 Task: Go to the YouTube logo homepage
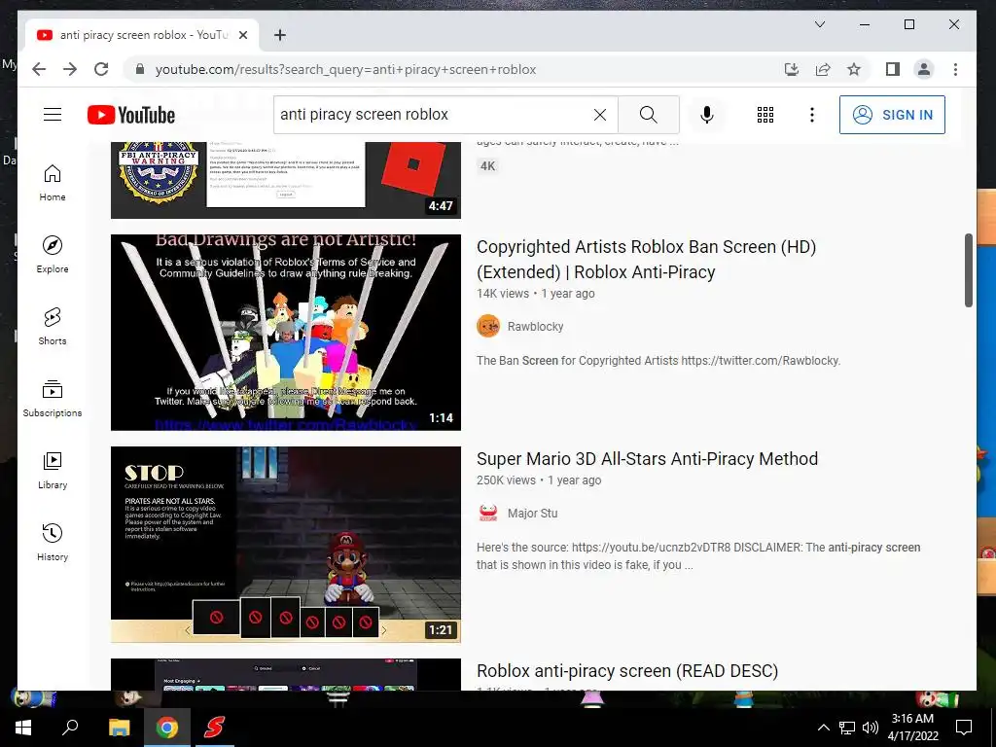(131, 115)
